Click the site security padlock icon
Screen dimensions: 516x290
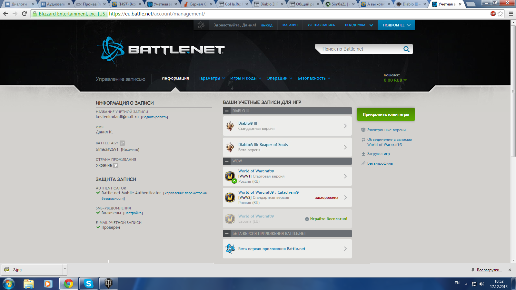(35, 14)
